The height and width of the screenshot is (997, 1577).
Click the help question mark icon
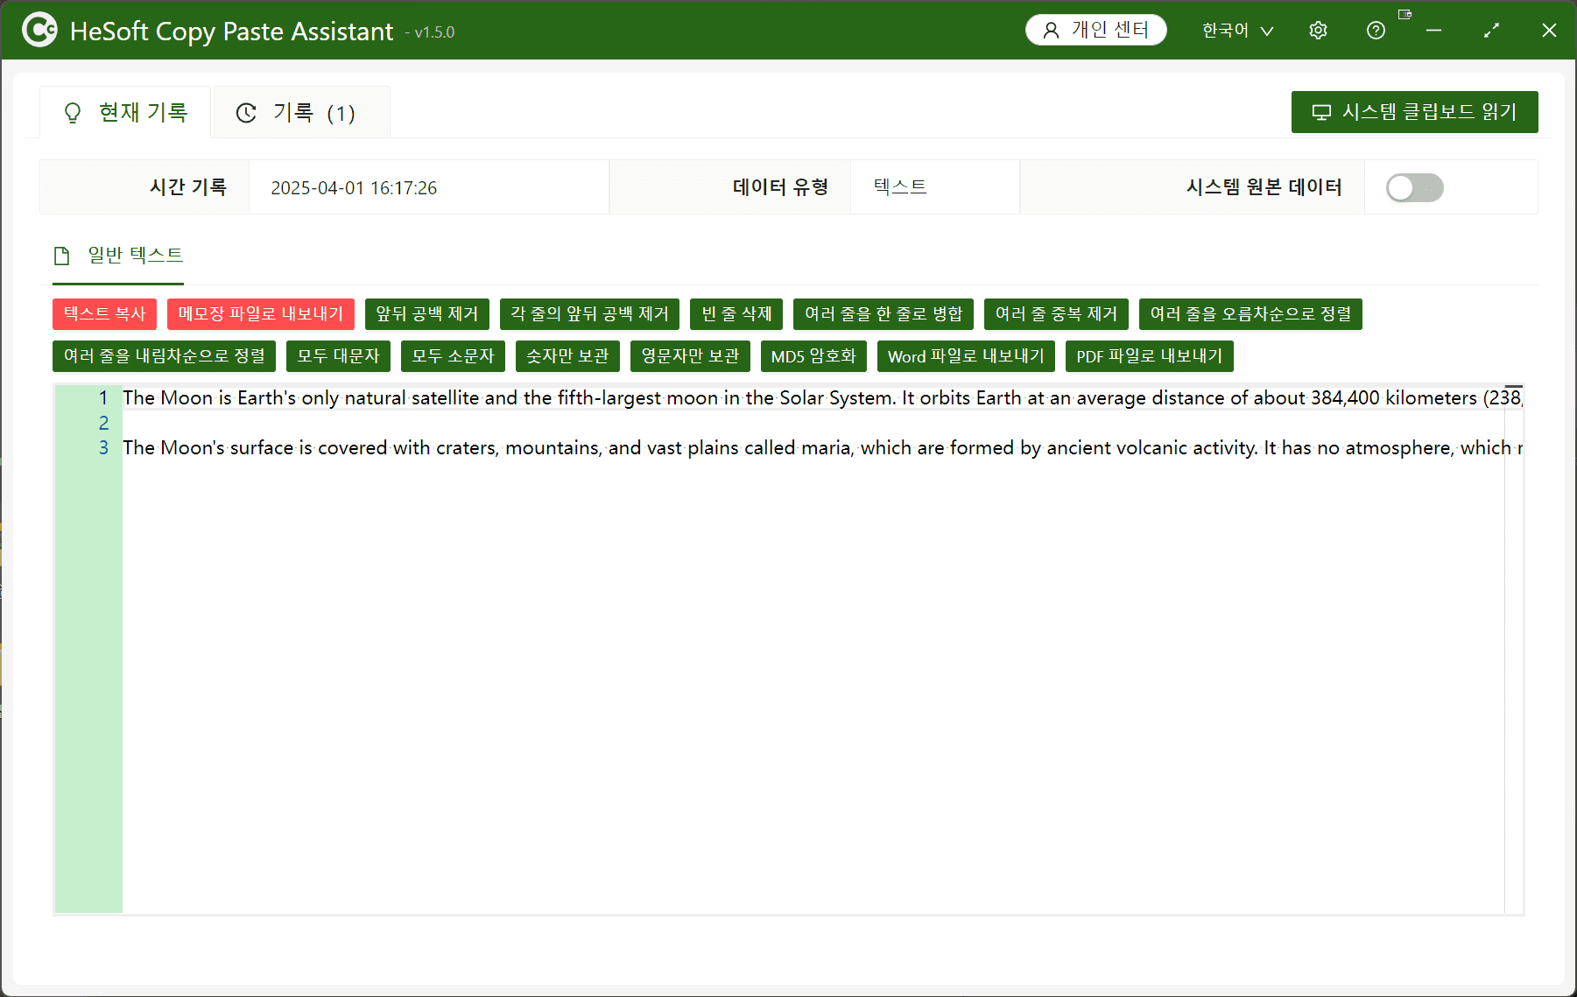pos(1376,31)
